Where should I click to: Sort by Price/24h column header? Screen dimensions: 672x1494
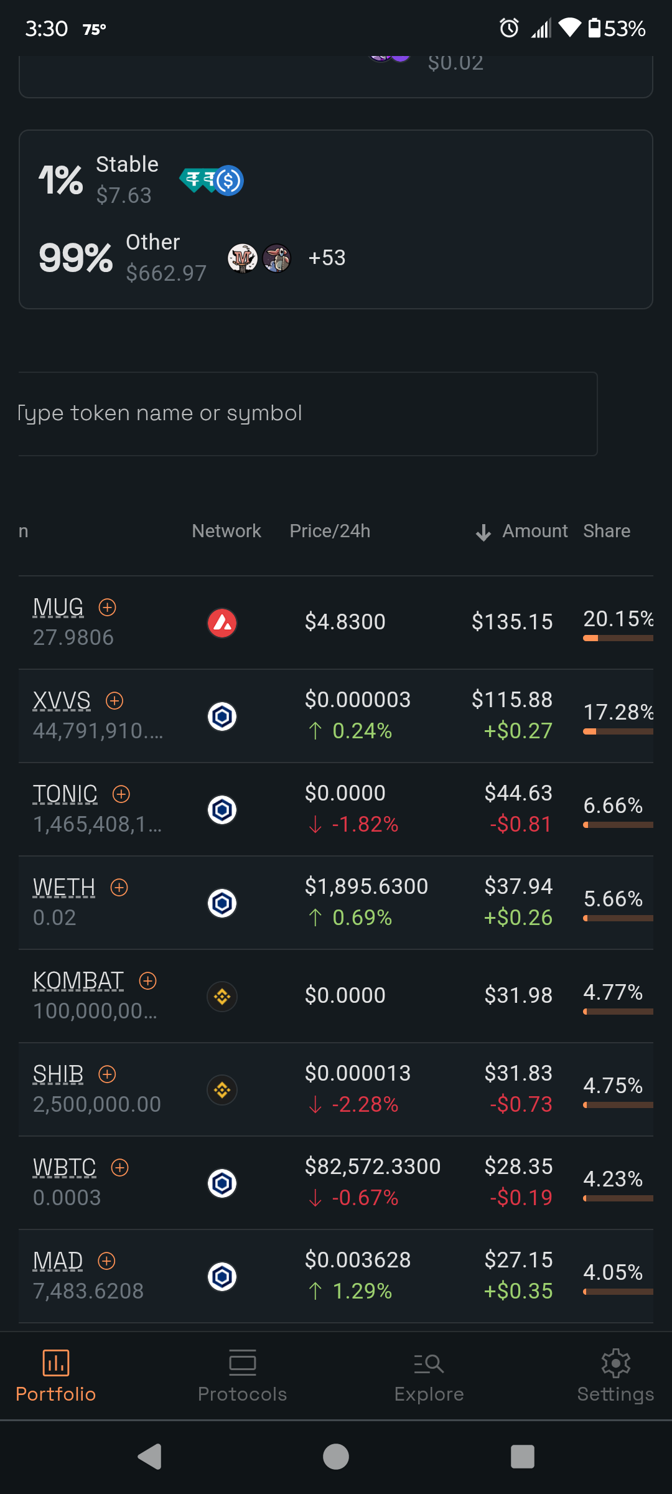330,531
